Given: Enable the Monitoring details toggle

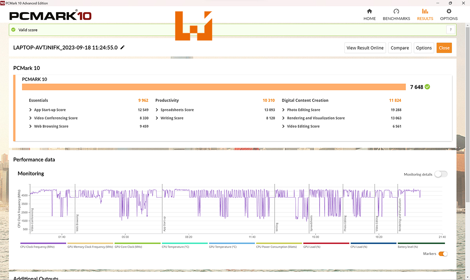Looking at the screenshot, I should 441,174.
